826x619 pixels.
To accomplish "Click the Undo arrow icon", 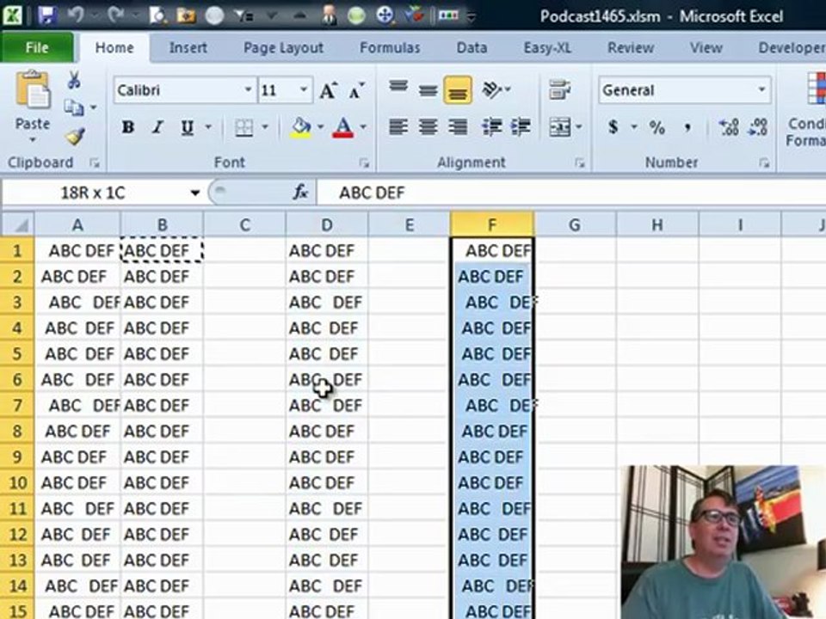I will pyautogui.click(x=76, y=15).
